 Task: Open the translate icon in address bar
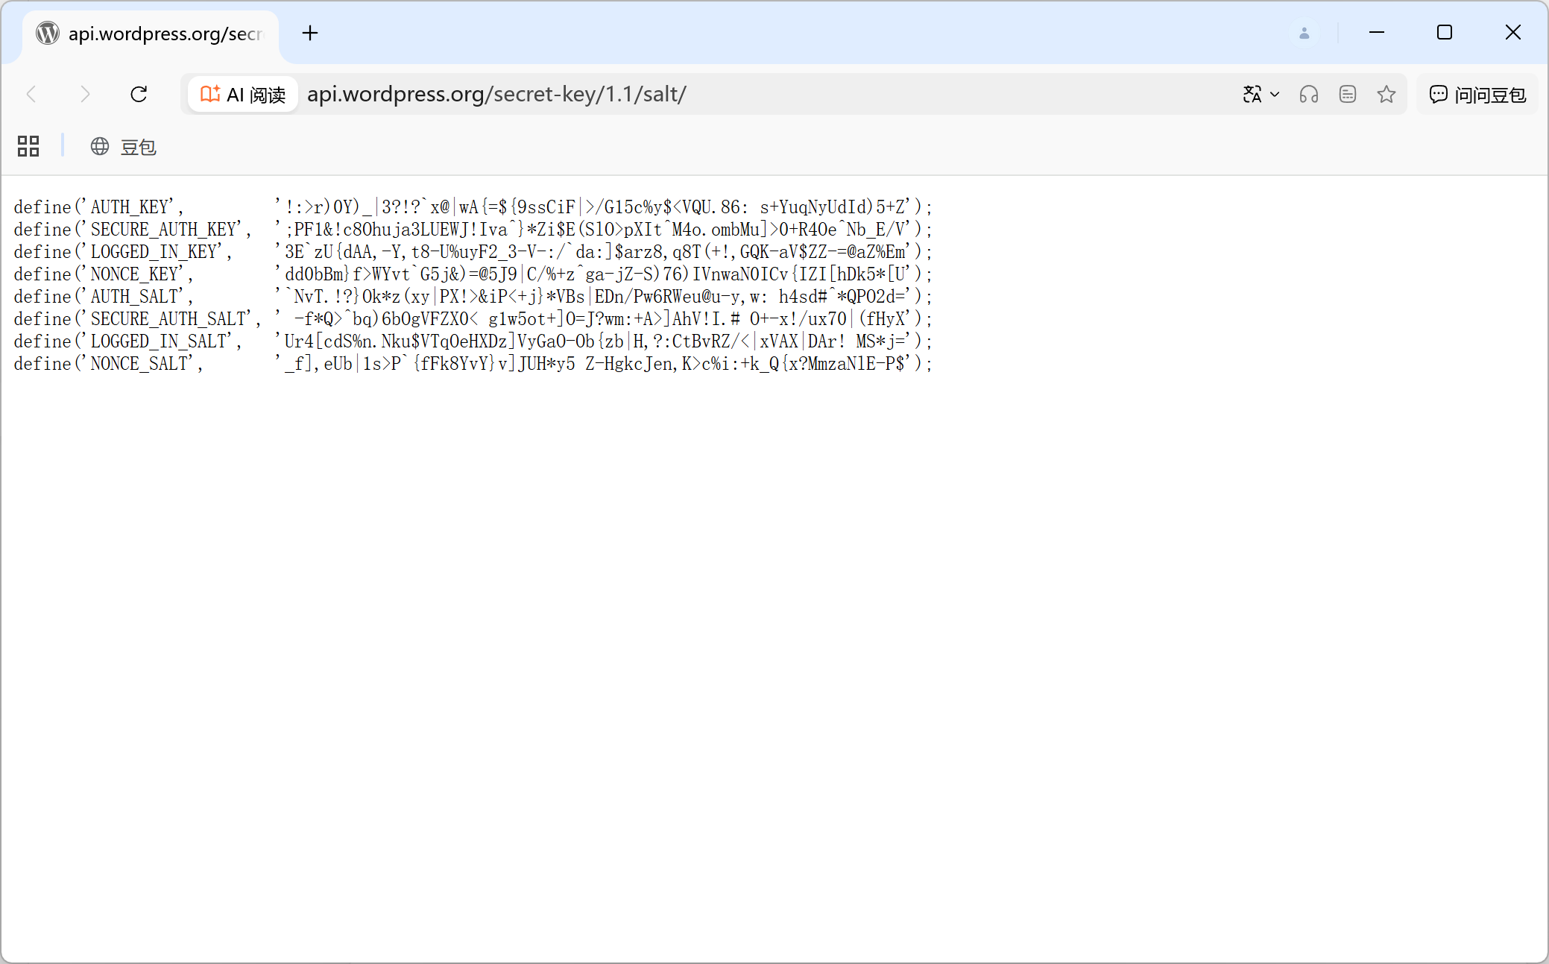[1252, 95]
